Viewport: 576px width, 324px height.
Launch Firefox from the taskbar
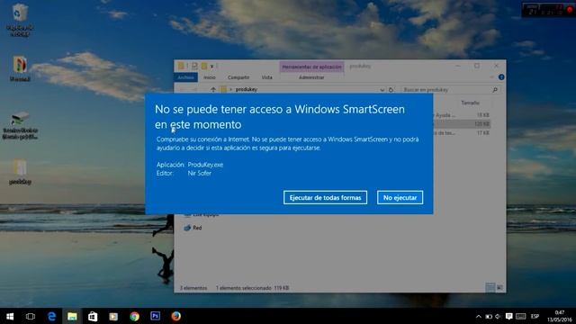click(x=175, y=316)
